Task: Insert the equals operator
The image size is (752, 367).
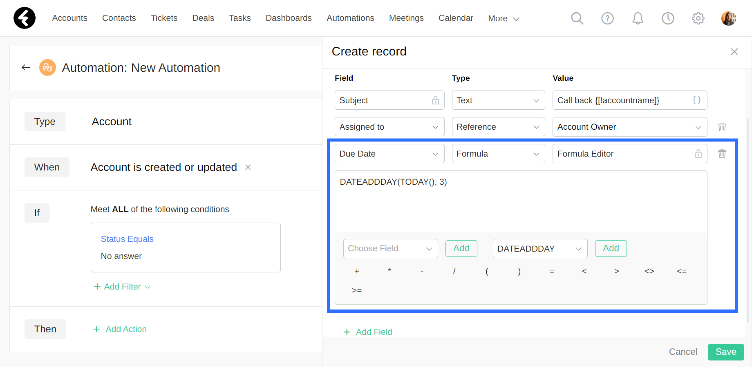Action: click(552, 271)
